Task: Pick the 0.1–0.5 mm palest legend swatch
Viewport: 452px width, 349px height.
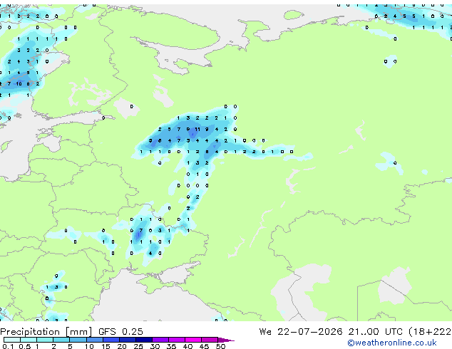Action: pyautogui.click(x=12, y=340)
